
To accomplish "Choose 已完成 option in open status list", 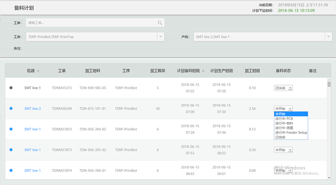I will coord(281,137).
